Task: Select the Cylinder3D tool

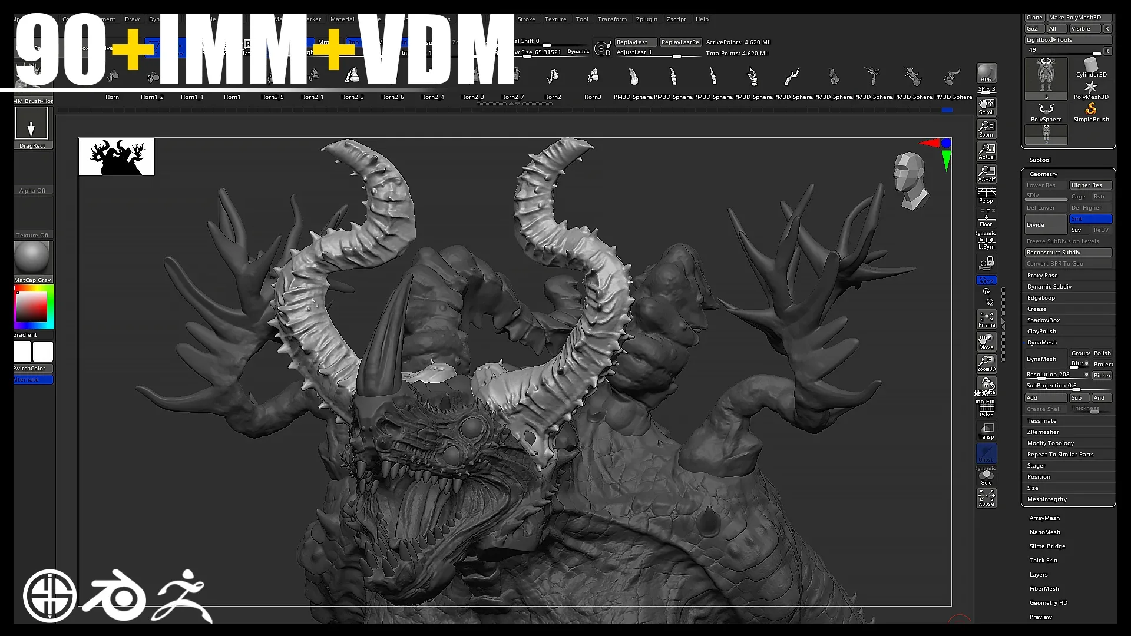Action: click(1091, 68)
